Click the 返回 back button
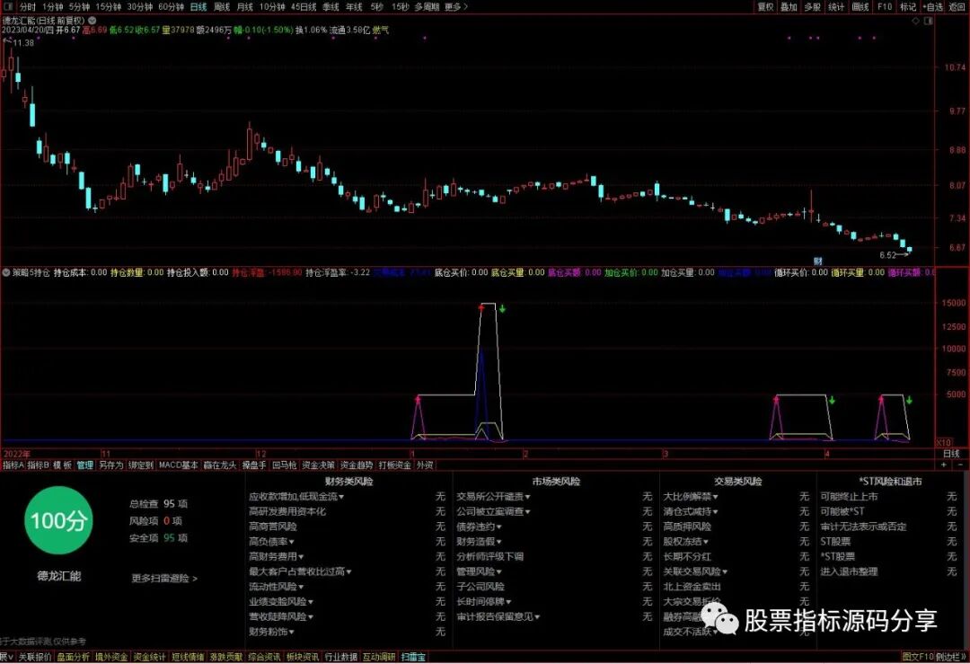The width and height of the screenshot is (970, 664). point(957,7)
